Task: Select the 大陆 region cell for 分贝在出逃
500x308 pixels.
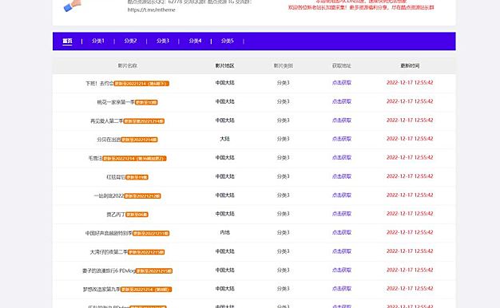Action: pos(224,139)
